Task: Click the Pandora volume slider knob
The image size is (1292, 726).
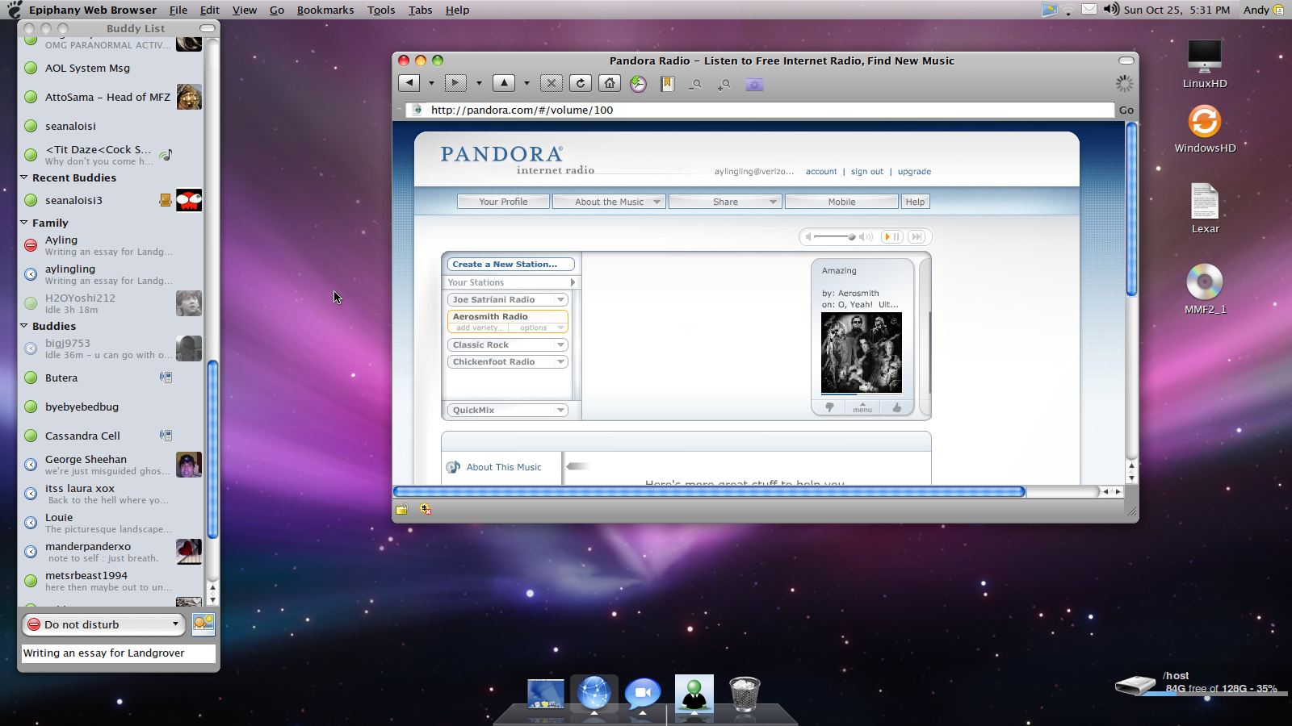Action: (851, 237)
